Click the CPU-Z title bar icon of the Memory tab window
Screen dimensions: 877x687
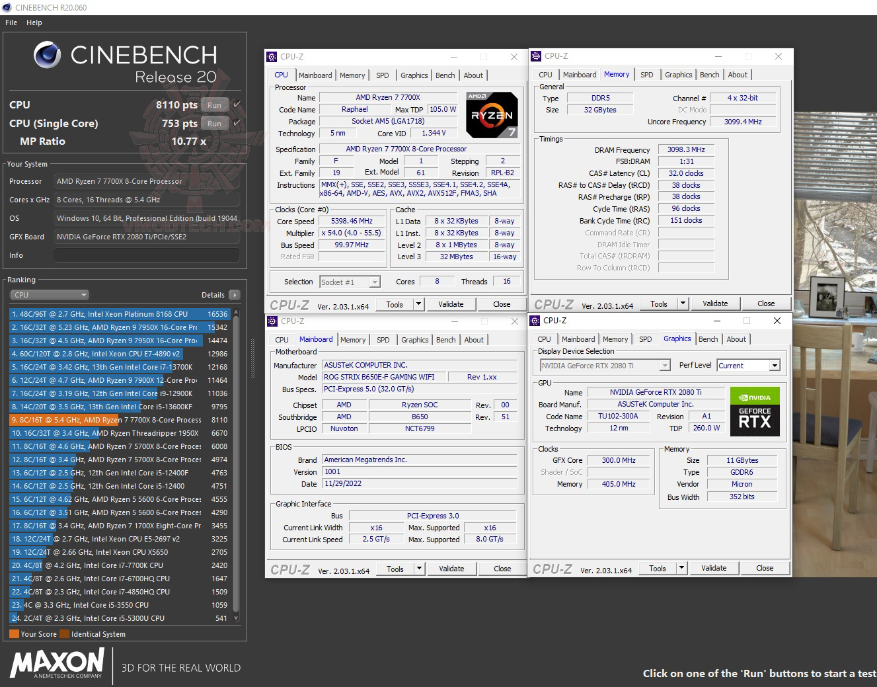click(x=536, y=56)
